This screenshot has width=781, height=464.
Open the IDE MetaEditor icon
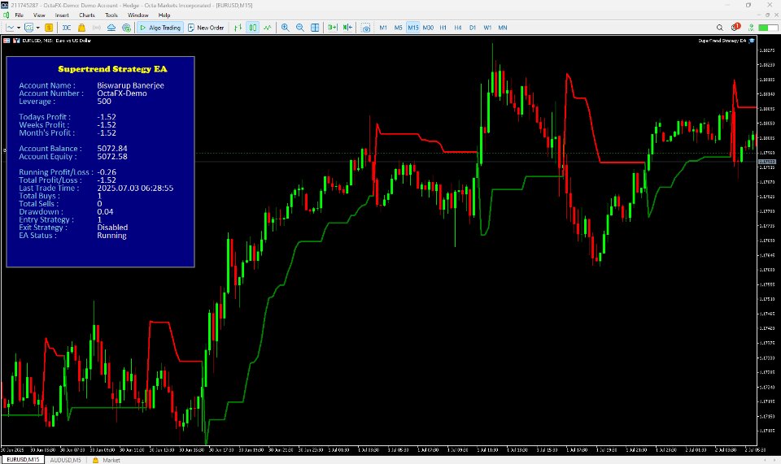66,28
